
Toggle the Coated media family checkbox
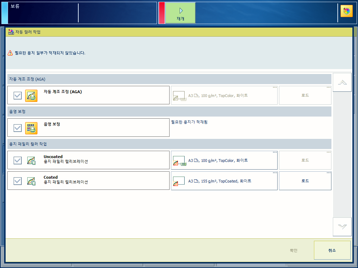pyautogui.click(x=17, y=181)
